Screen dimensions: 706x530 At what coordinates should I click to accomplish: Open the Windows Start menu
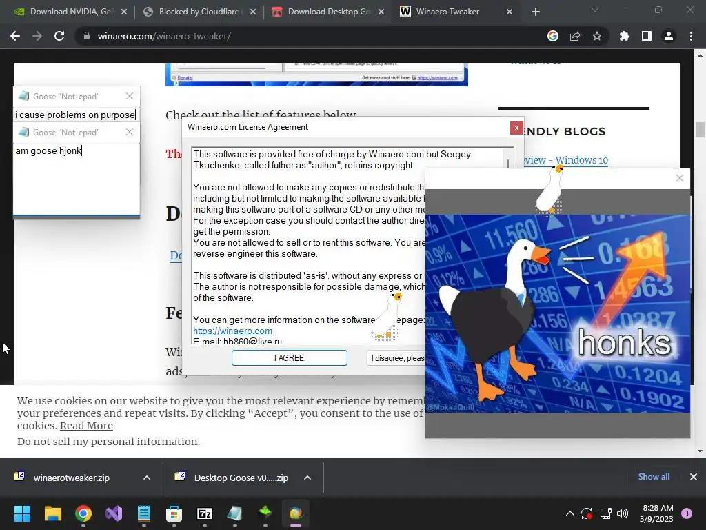click(22, 513)
